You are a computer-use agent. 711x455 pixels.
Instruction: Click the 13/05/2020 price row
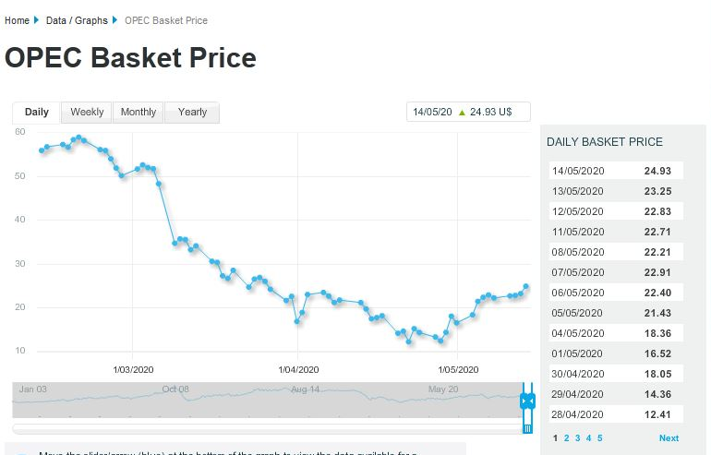616,191
